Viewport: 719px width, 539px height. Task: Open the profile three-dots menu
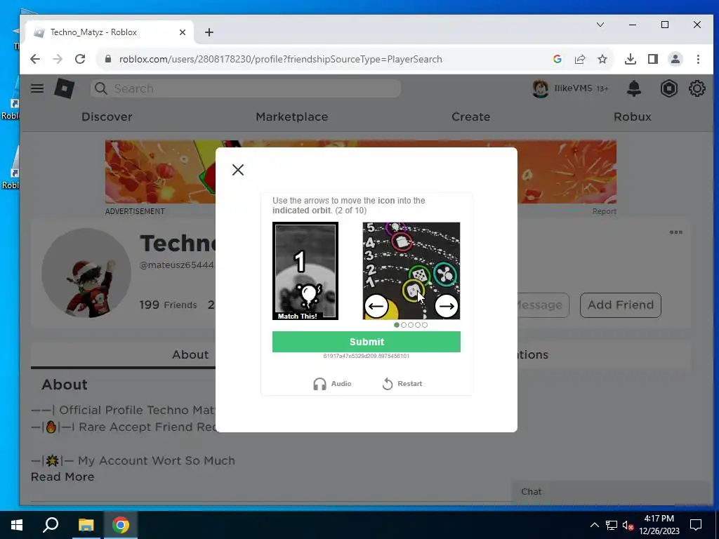(x=676, y=232)
